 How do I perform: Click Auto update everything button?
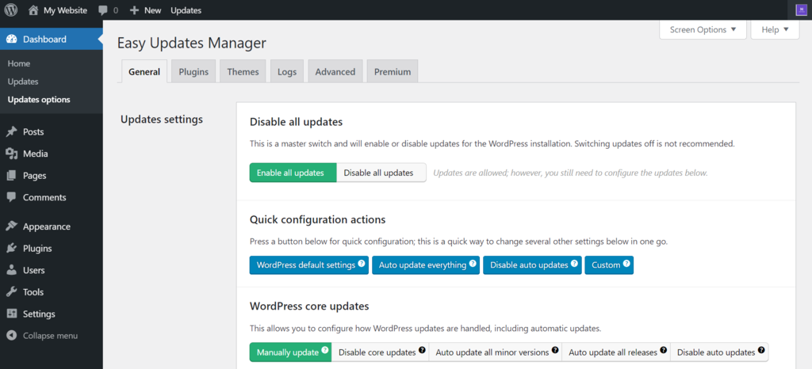426,264
